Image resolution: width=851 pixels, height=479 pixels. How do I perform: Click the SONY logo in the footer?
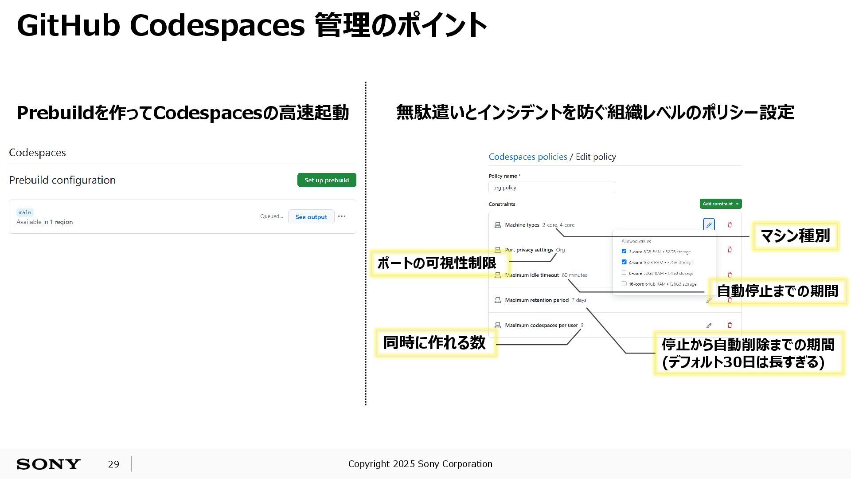pos(48,464)
